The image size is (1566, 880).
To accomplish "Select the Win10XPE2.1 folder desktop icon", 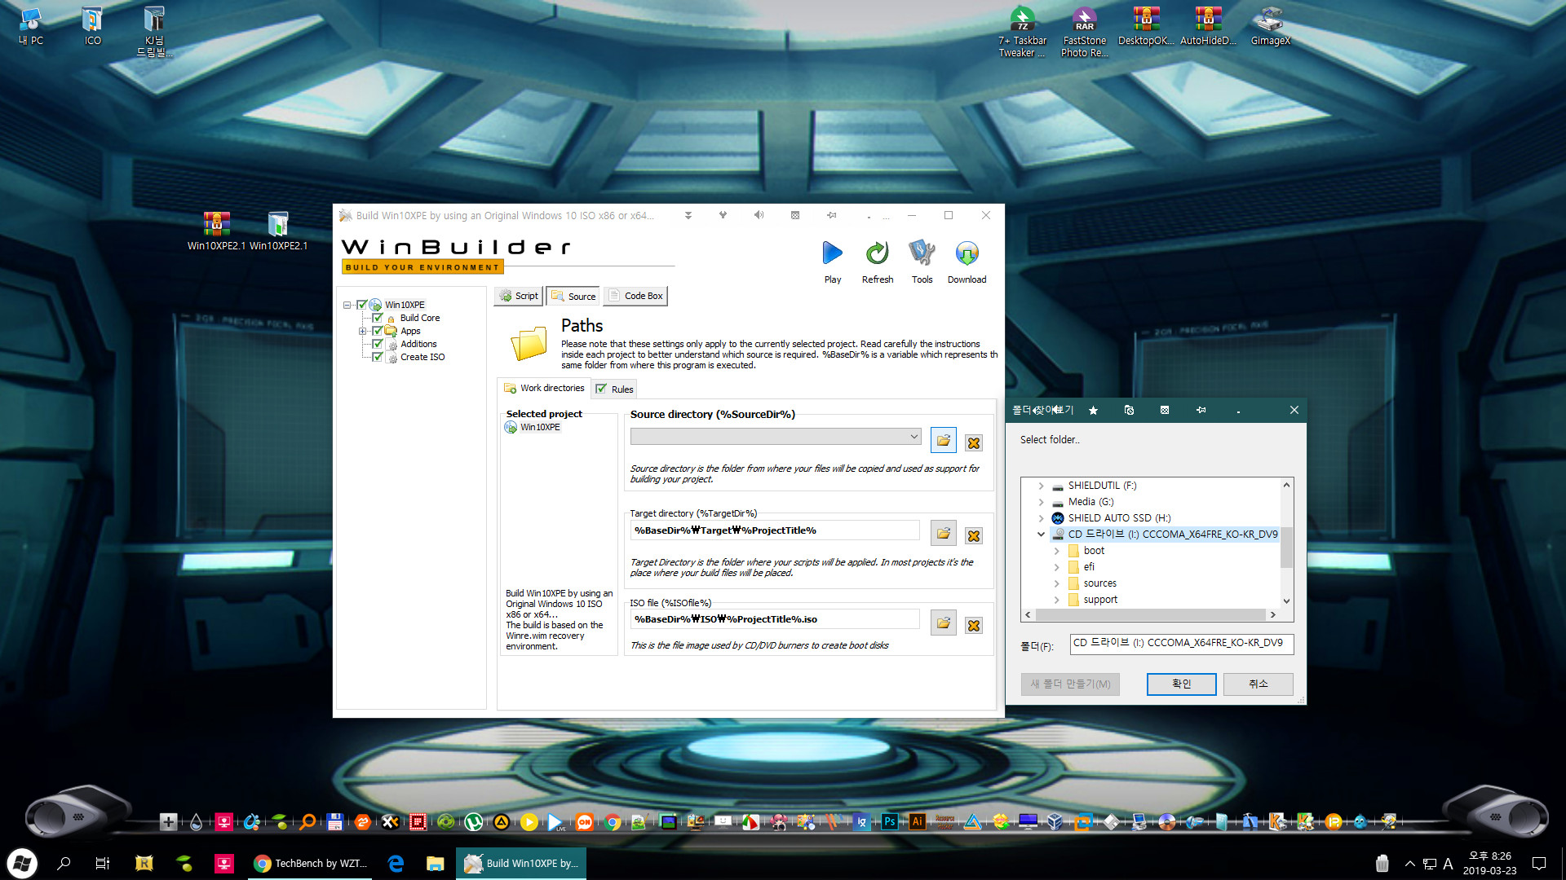I will 278,231.
